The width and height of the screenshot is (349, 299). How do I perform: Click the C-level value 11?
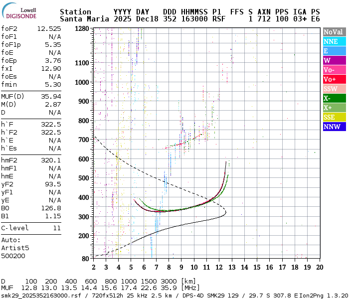coord(56,228)
